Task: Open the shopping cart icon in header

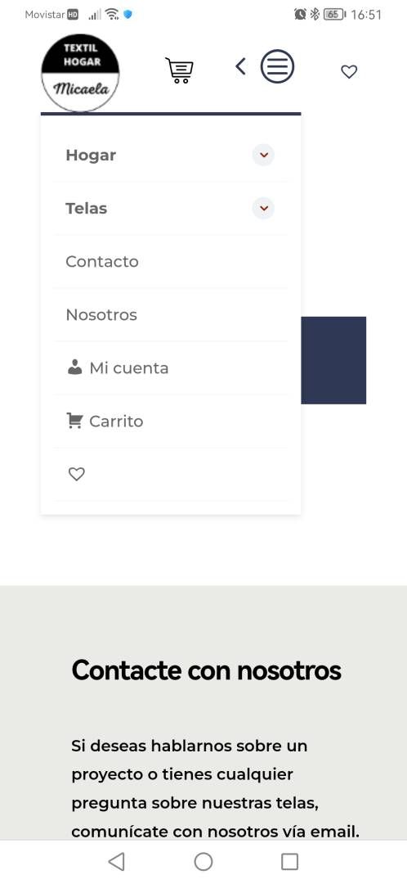Action: [179, 70]
